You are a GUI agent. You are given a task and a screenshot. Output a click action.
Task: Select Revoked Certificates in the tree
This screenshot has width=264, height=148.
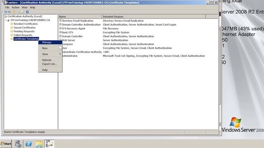(x=26, y=24)
